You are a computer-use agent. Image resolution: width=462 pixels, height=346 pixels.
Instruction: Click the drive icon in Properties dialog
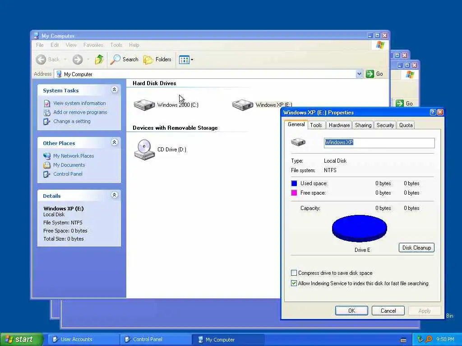pyautogui.click(x=298, y=142)
